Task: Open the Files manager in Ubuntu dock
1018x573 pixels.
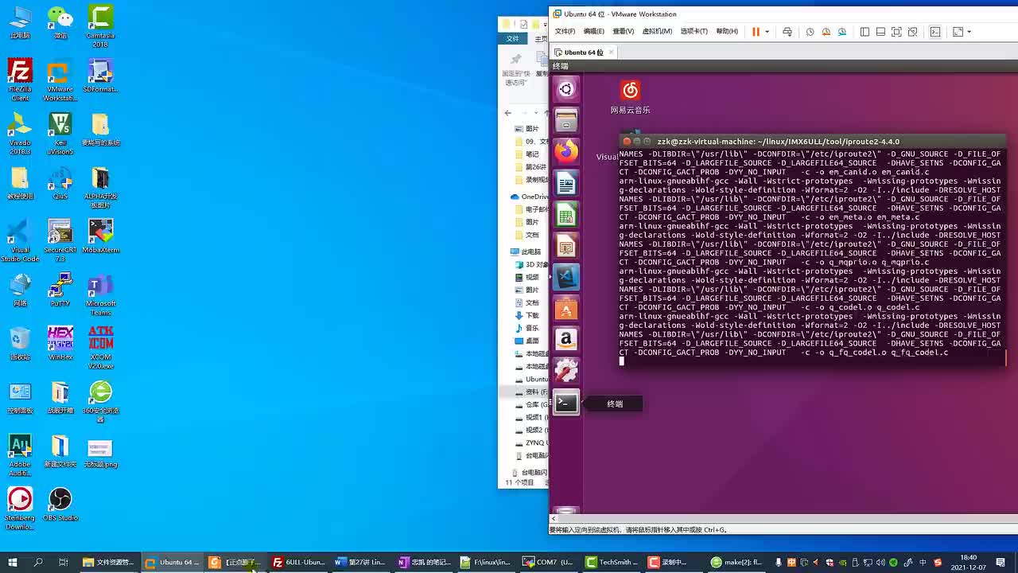Action: [566, 120]
